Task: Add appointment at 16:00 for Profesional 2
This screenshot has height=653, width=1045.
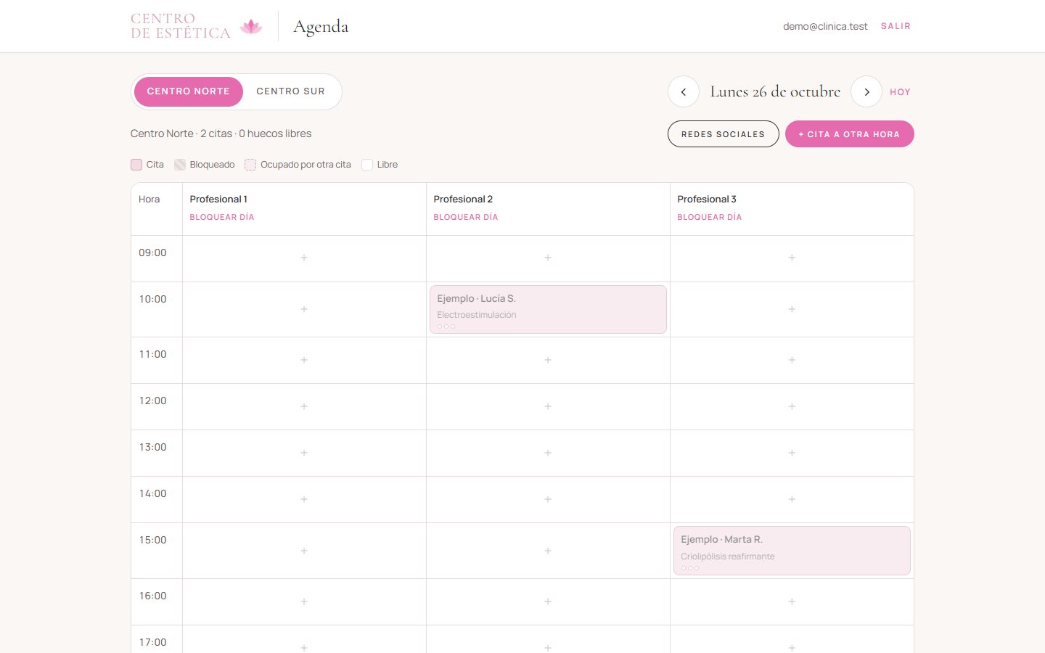Action: (548, 601)
